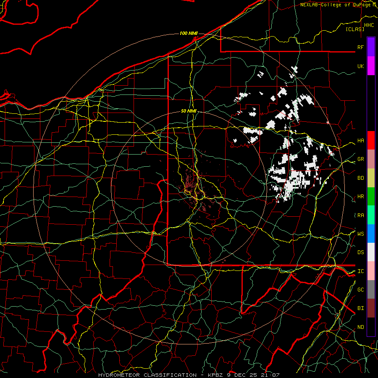Viewport: 378px width, 378px height.
Task: Click the IC legend label
Action: pyautogui.click(x=360, y=271)
